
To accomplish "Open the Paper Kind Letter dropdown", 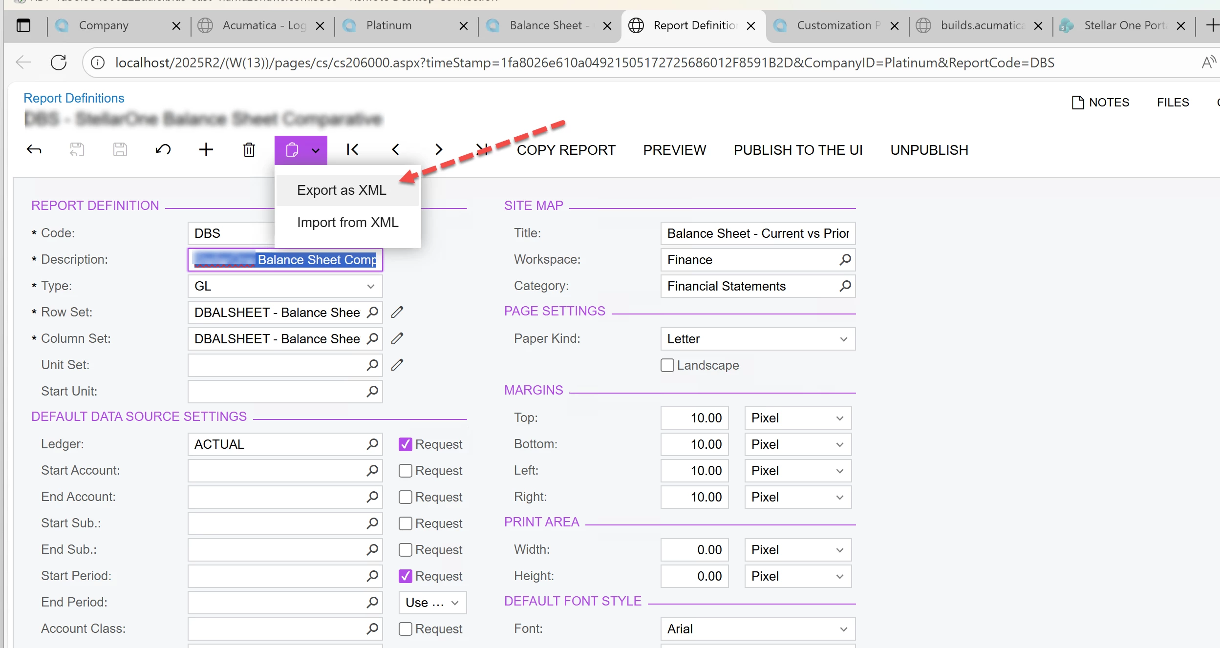I will click(x=843, y=339).
